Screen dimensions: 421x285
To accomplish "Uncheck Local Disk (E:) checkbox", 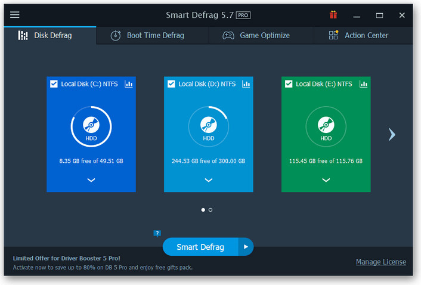I will click(x=289, y=84).
